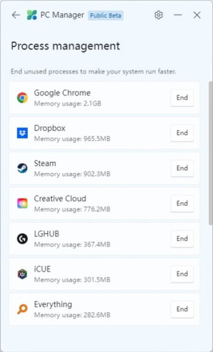The image size is (213, 352).
Task: Select the Google Chrome icon
Action: pos(22,98)
